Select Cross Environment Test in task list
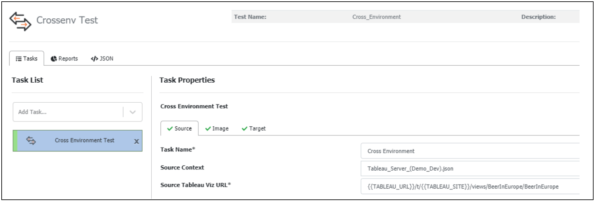 (x=84, y=141)
